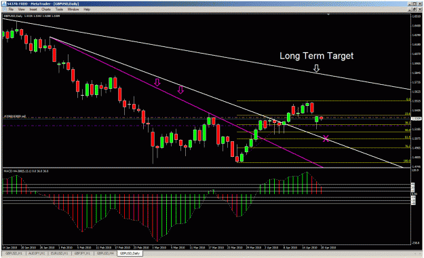Screen dimensions: 424x258
Task: Switch to the GBPJPY,H1 chart tab
Action: pyautogui.click(x=82, y=253)
